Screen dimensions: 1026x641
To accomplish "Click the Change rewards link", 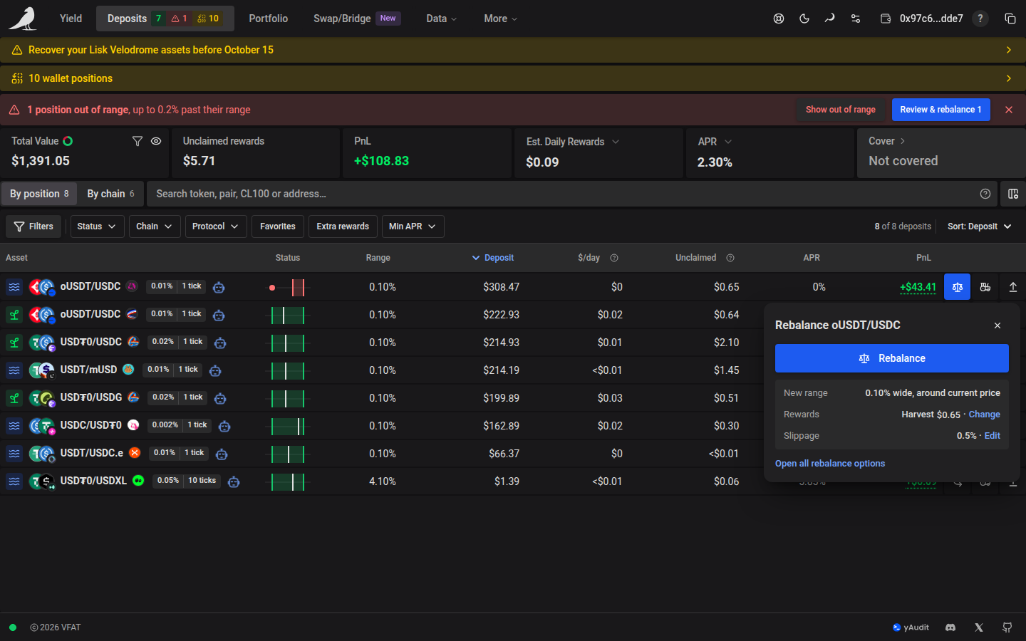I will tap(985, 415).
